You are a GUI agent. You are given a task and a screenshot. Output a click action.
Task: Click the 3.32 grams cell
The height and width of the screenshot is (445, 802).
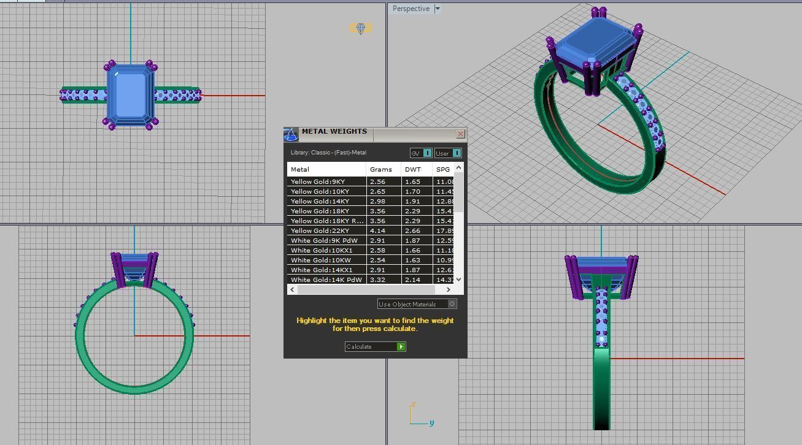tap(384, 280)
